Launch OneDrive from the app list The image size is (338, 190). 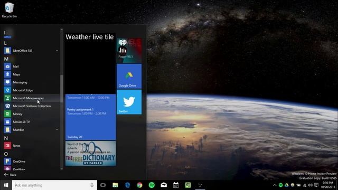[x=31, y=161]
